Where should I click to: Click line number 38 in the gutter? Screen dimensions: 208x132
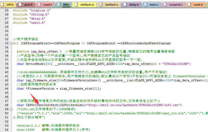7,64
